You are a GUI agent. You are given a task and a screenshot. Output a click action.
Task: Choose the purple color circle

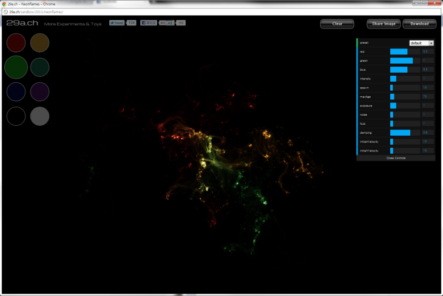tap(39, 91)
